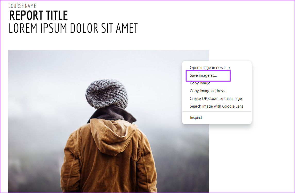This screenshot has width=295, height=193.
Task: Click the gray knit beanie in photo
Action: click(106, 94)
